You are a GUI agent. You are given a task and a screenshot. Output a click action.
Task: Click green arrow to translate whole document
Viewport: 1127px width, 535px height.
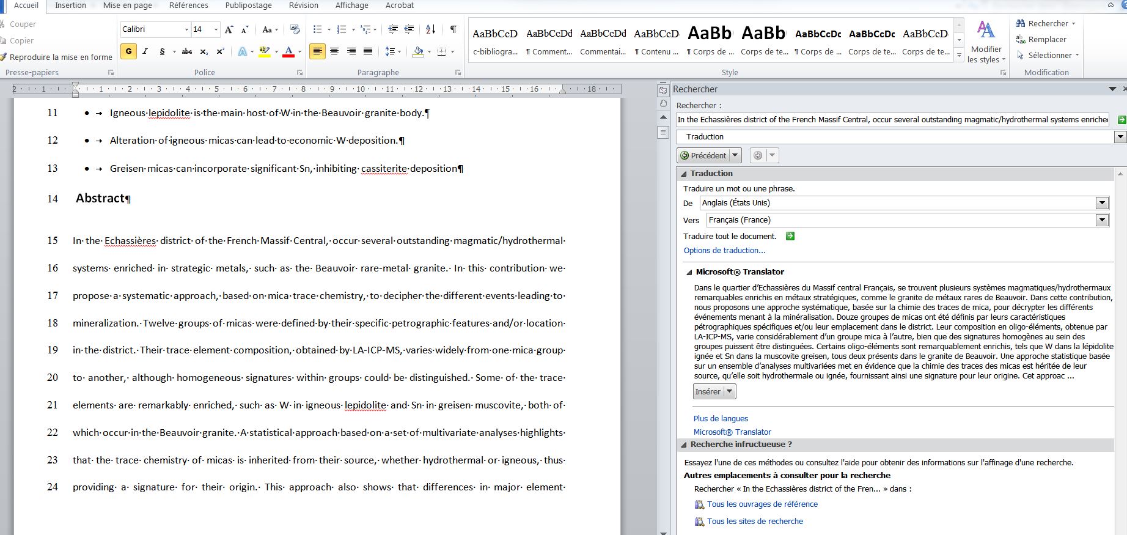pyautogui.click(x=790, y=236)
